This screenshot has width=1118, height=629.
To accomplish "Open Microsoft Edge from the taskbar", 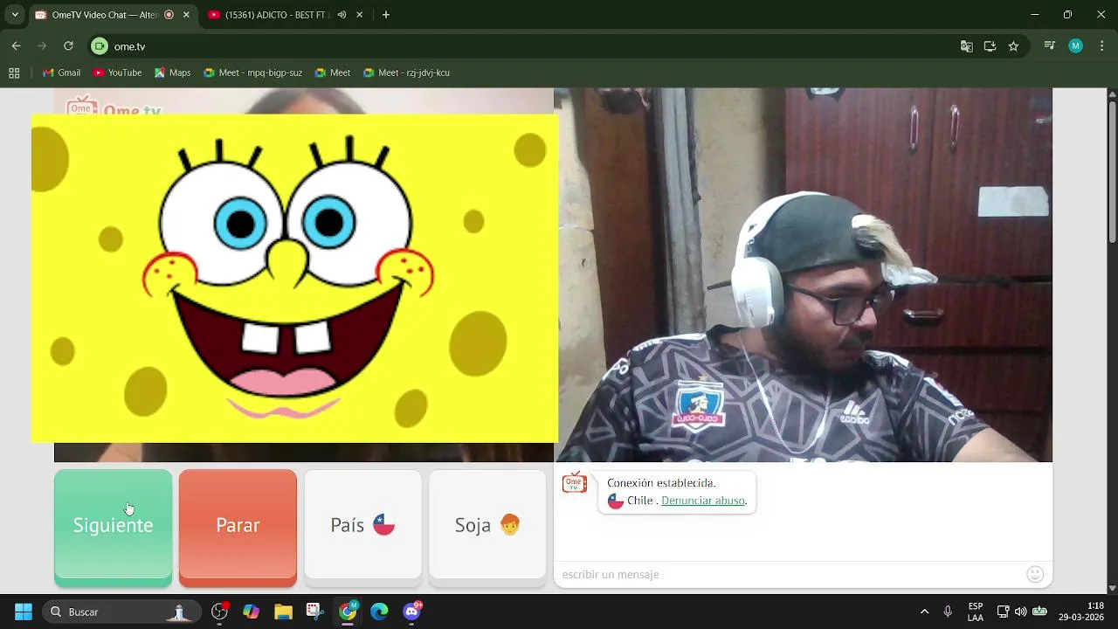I will [x=379, y=612].
